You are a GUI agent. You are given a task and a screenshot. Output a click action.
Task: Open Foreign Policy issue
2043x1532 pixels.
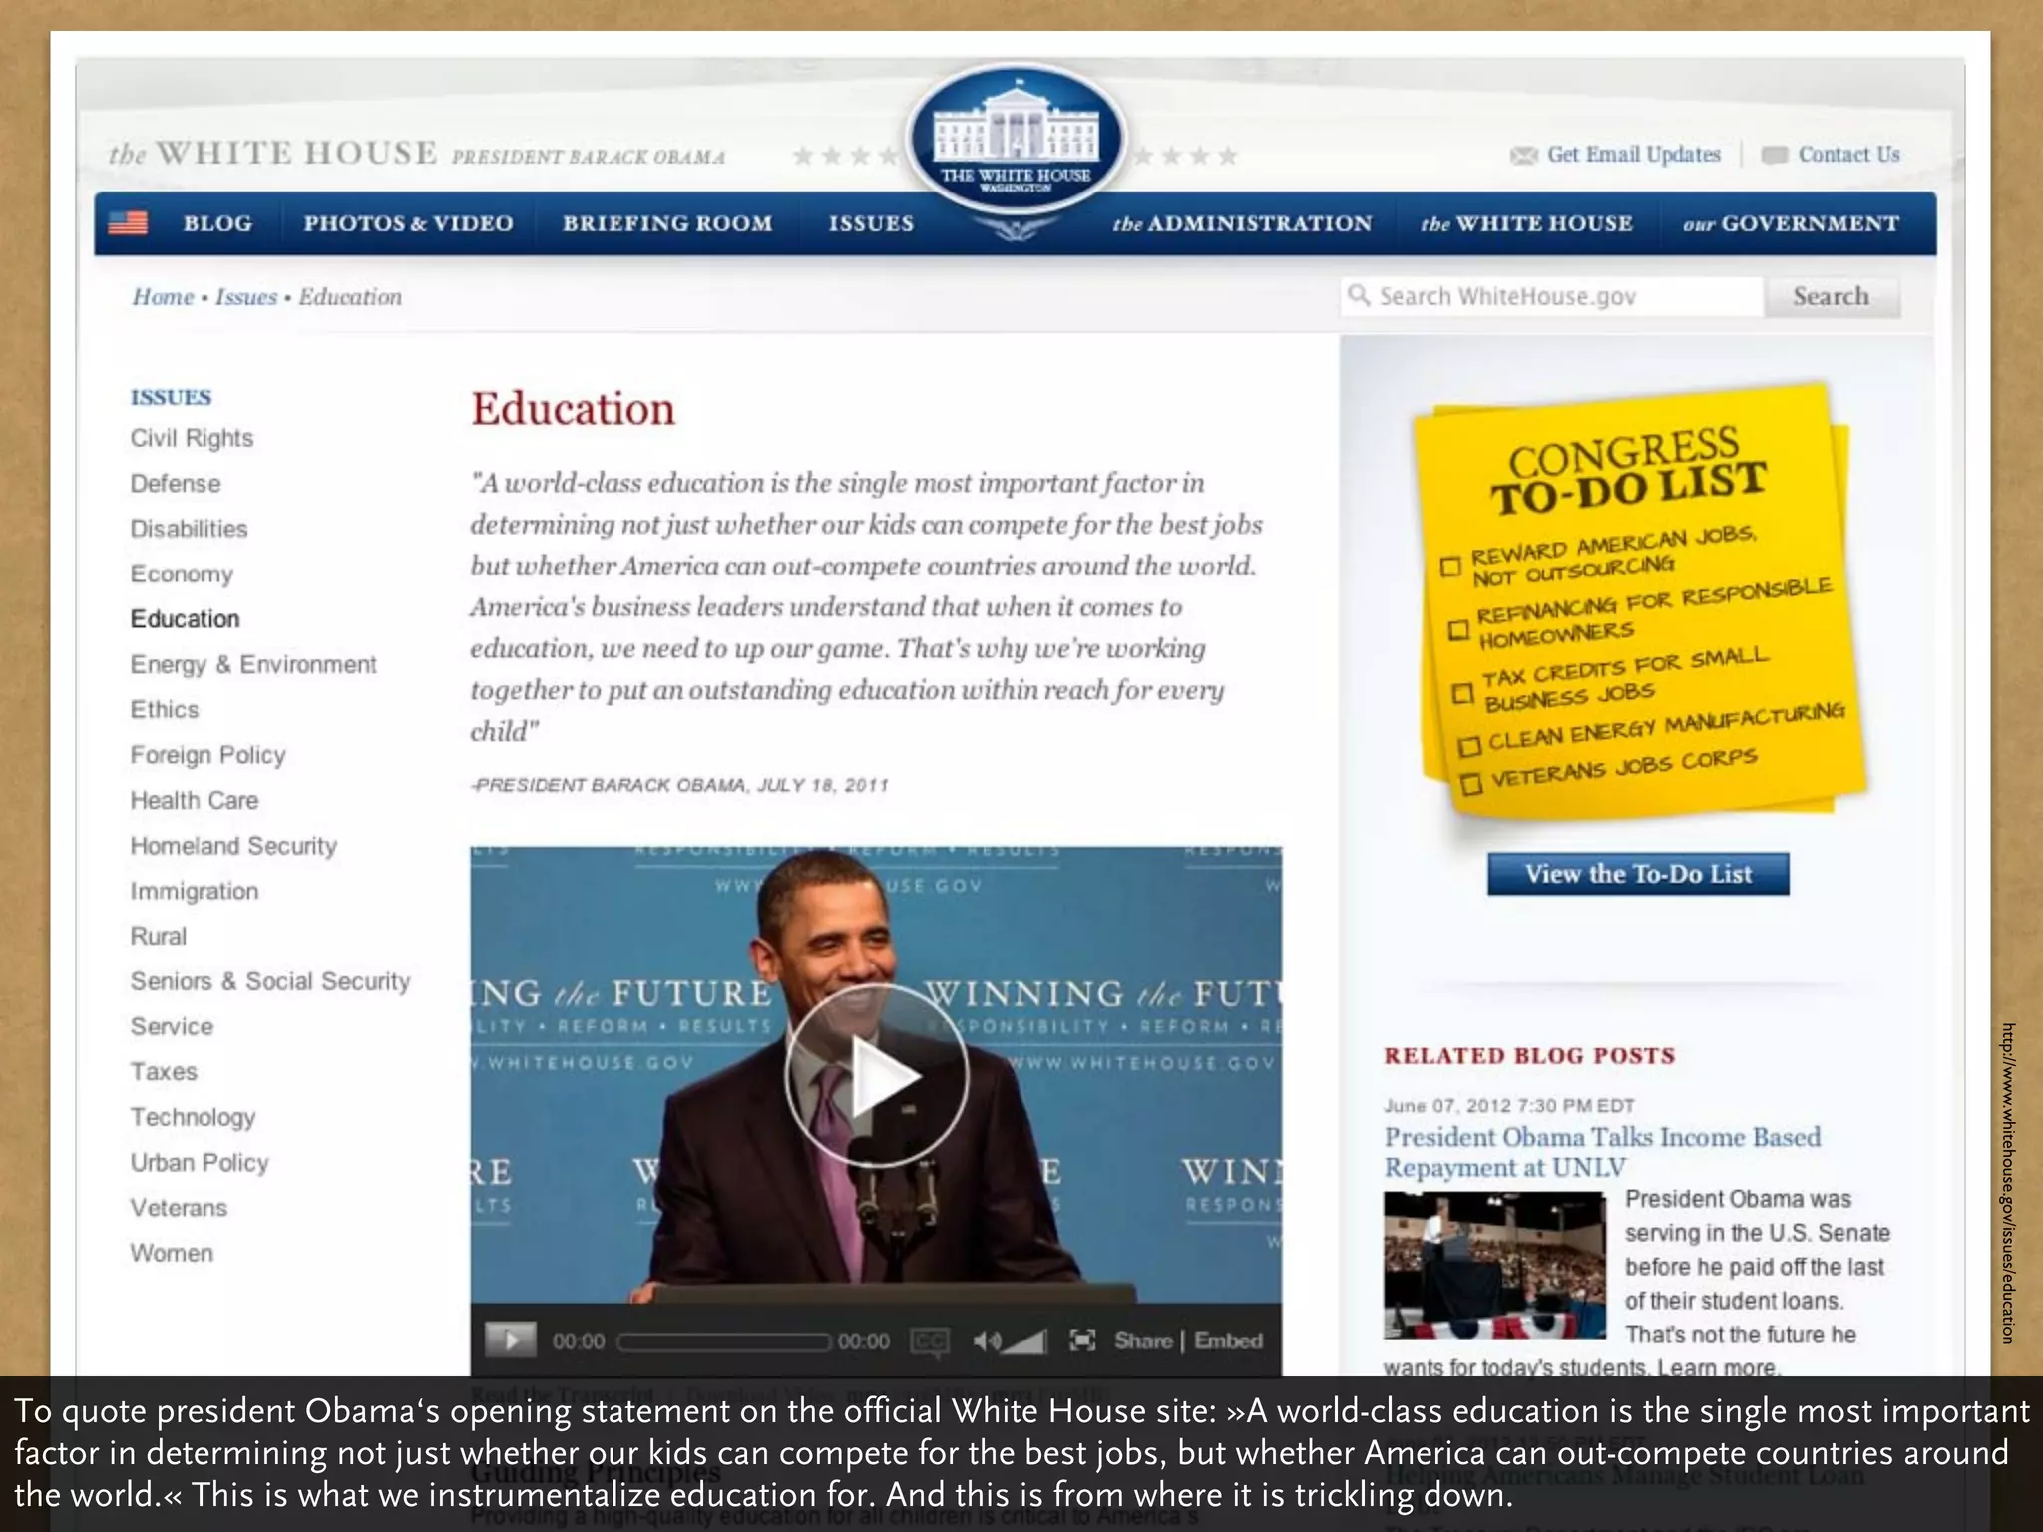207,755
